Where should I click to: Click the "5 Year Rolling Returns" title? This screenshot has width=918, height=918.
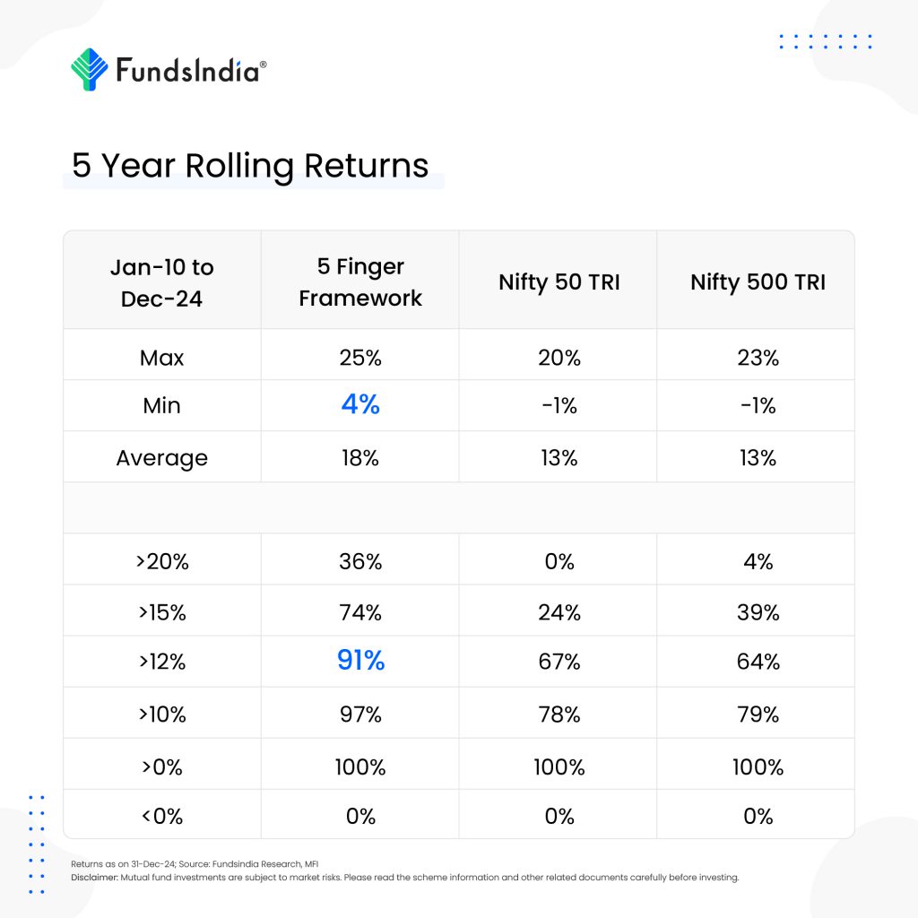250,167
